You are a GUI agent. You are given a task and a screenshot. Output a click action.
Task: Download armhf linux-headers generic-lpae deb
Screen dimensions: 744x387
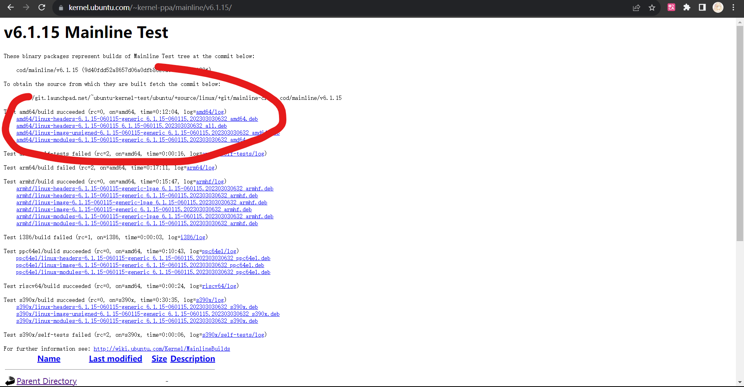145,188
